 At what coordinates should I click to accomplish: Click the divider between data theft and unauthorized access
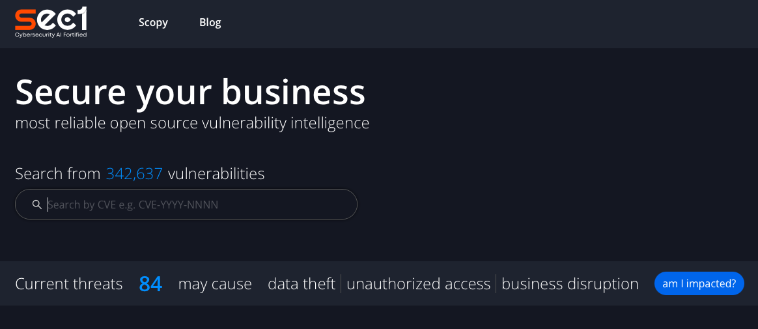click(x=341, y=284)
